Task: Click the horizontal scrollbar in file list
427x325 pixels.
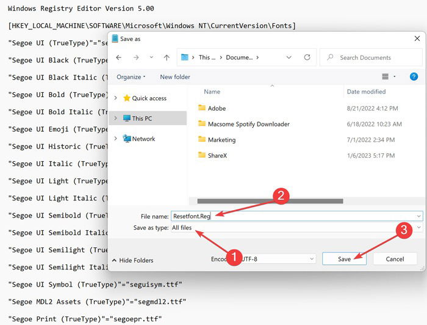Action: pos(270,201)
